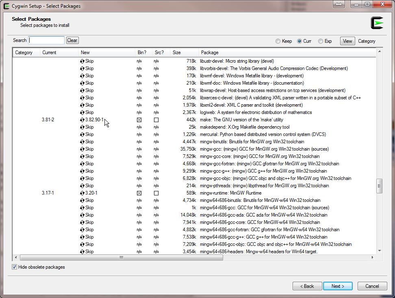This screenshot has height=298, width=395.
Task: Focus the Search input field
Action: [x=46, y=40]
